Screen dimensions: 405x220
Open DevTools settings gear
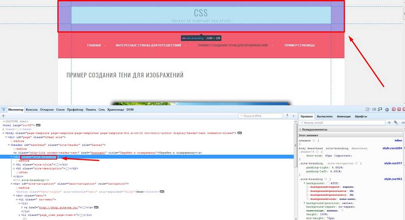tap(387, 109)
